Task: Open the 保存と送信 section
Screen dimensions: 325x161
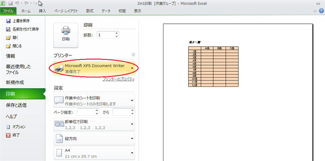Action: pyautogui.click(x=16, y=105)
